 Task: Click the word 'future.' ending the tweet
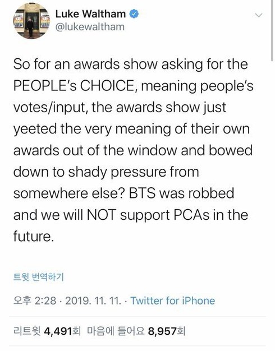(34, 236)
